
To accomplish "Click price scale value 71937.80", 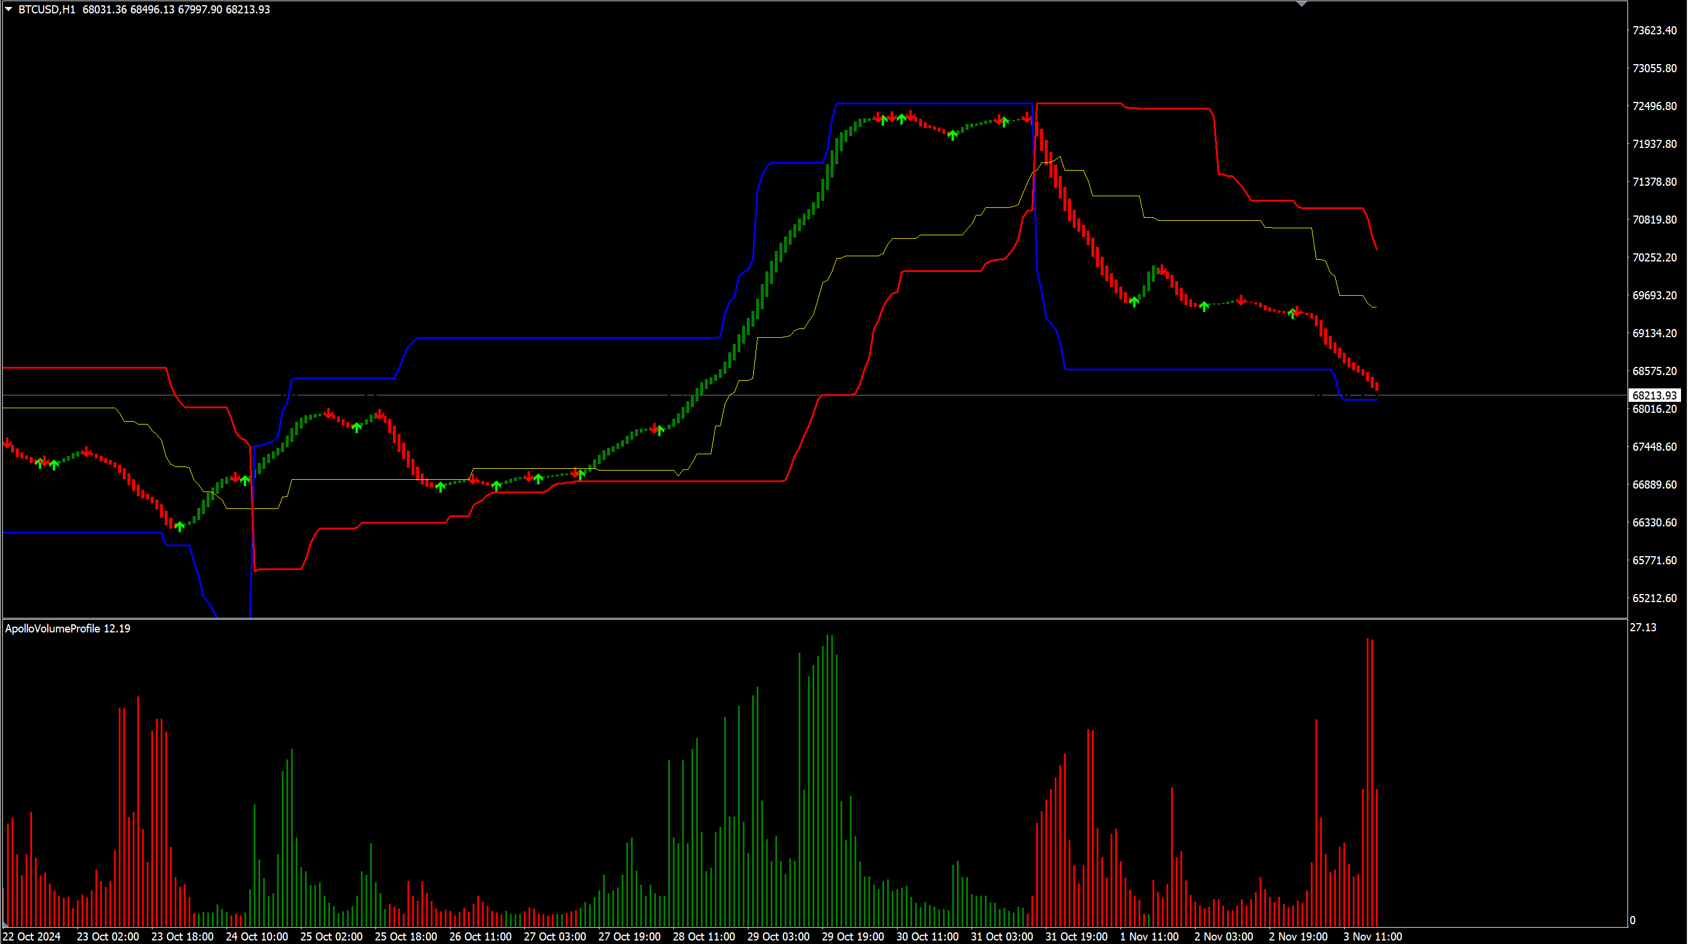I will 1655,144.
